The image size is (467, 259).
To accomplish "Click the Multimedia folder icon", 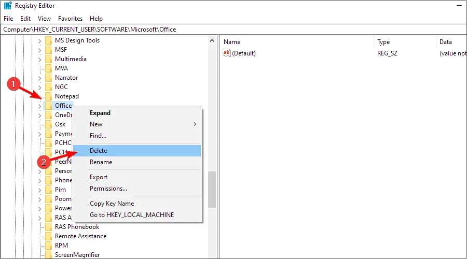I will click(x=48, y=59).
